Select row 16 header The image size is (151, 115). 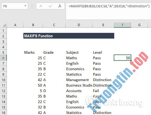coord(3,113)
